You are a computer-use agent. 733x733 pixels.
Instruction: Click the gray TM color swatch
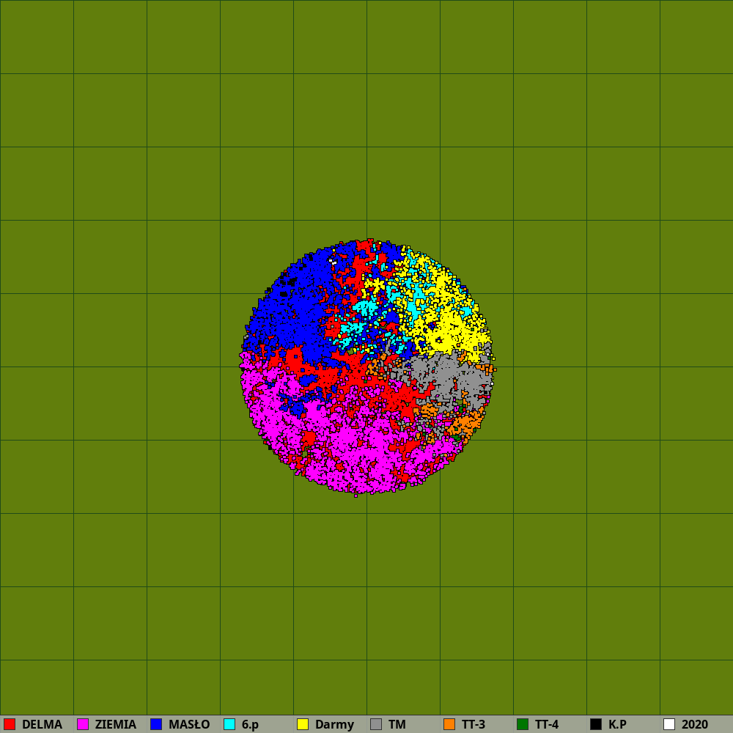(x=376, y=724)
